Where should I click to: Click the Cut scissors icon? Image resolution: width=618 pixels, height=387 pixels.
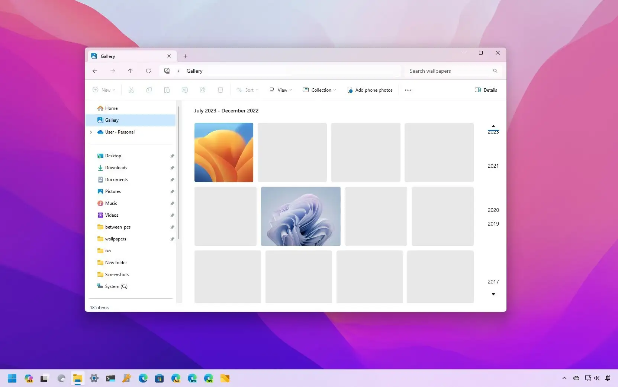[131, 90]
